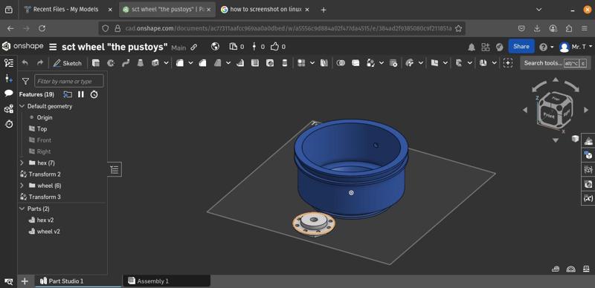Viewport: 595px width, 288px height.
Task: Select the Mirror tool
Action: pyautogui.click(x=324, y=63)
